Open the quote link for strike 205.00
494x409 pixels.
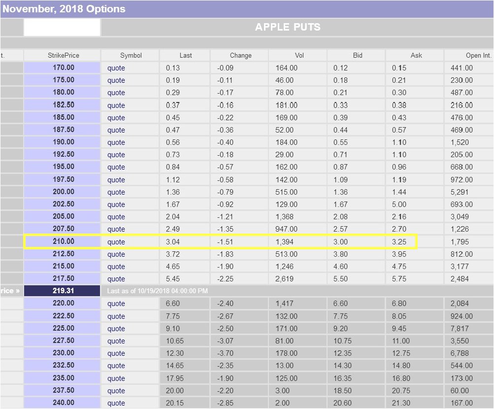pos(116,217)
